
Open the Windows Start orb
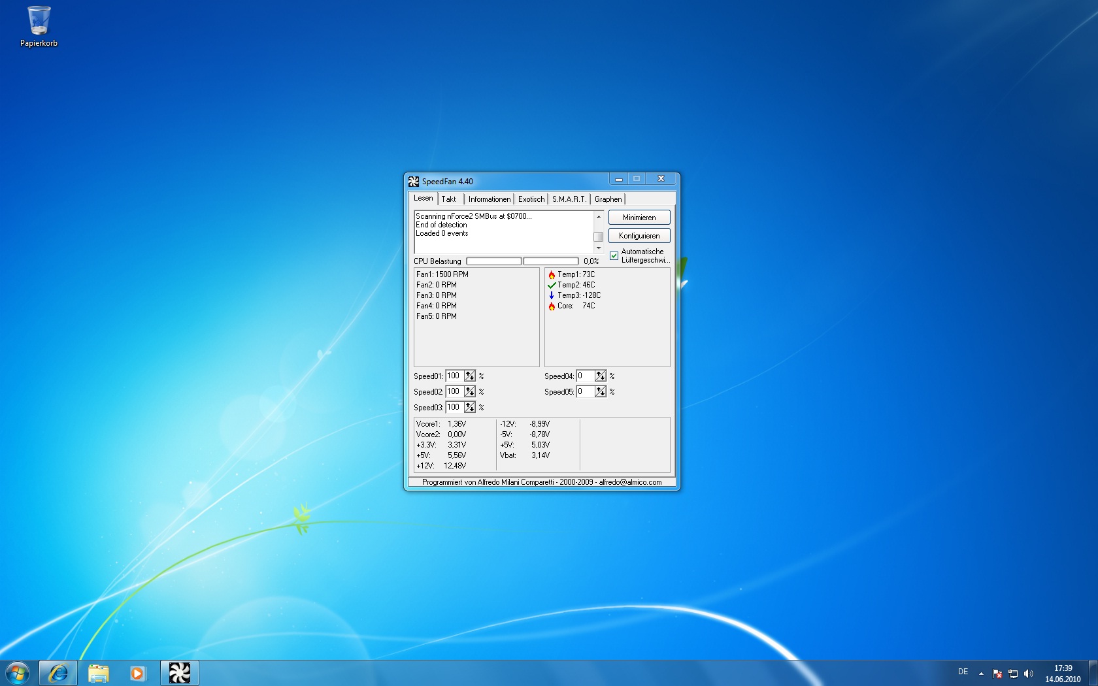pyautogui.click(x=18, y=673)
